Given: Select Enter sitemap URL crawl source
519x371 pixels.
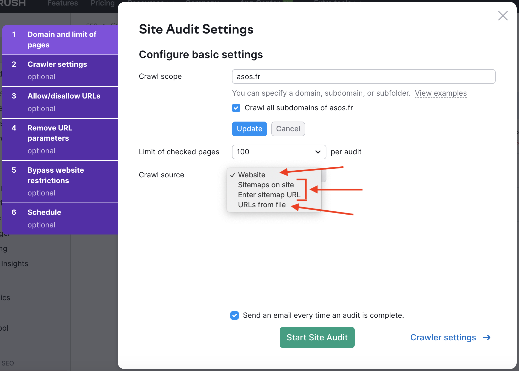Looking at the screenshot, I should 269,195.
